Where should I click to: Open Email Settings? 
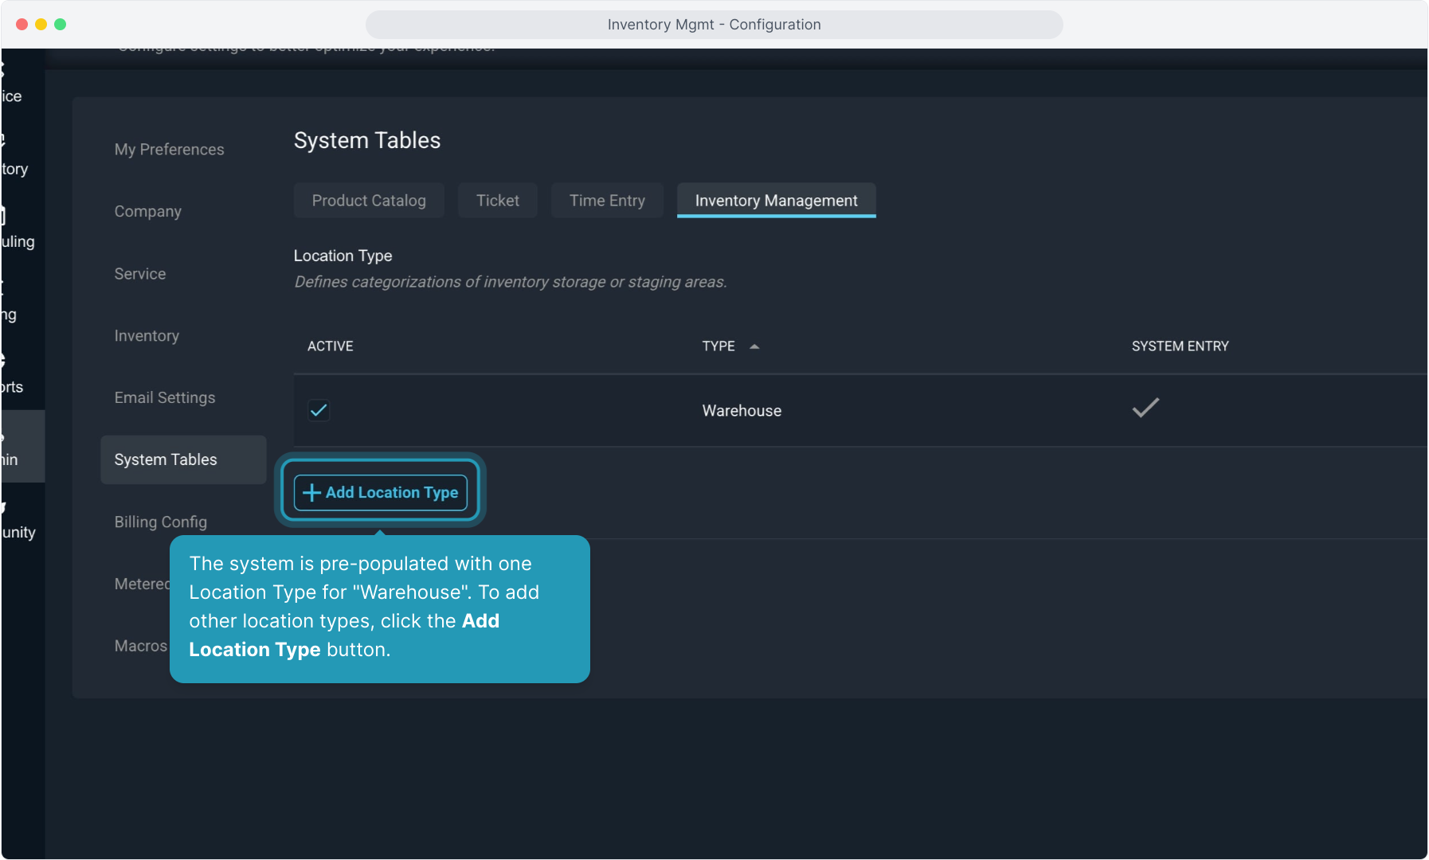pyautogui.click(x=165, y=398)
